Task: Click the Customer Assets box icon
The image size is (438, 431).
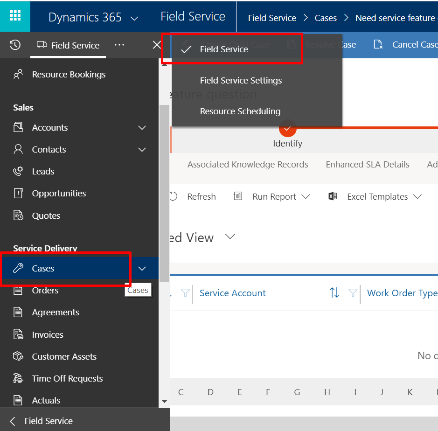Action: coord(18,356)
